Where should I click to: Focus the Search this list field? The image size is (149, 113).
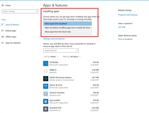[x=61, y=50]
